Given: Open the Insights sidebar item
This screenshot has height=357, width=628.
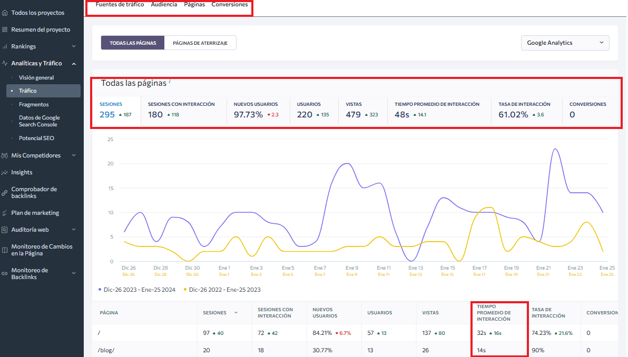Looking at the screenshot, I should click(x=22, y=173).
